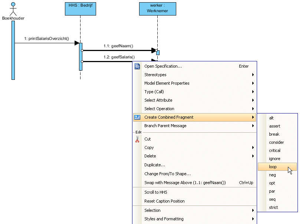
Task: Click the scissors Cut icon
Action: (x=137, y=139)
